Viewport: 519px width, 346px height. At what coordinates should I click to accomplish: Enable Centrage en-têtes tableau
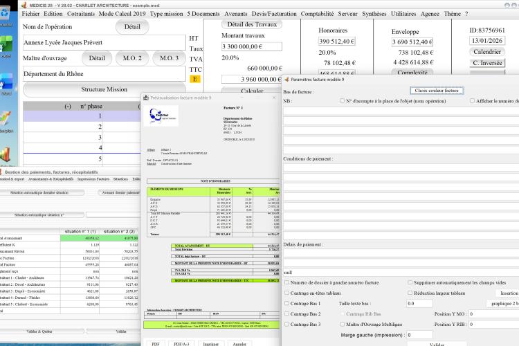pos(286,293)
